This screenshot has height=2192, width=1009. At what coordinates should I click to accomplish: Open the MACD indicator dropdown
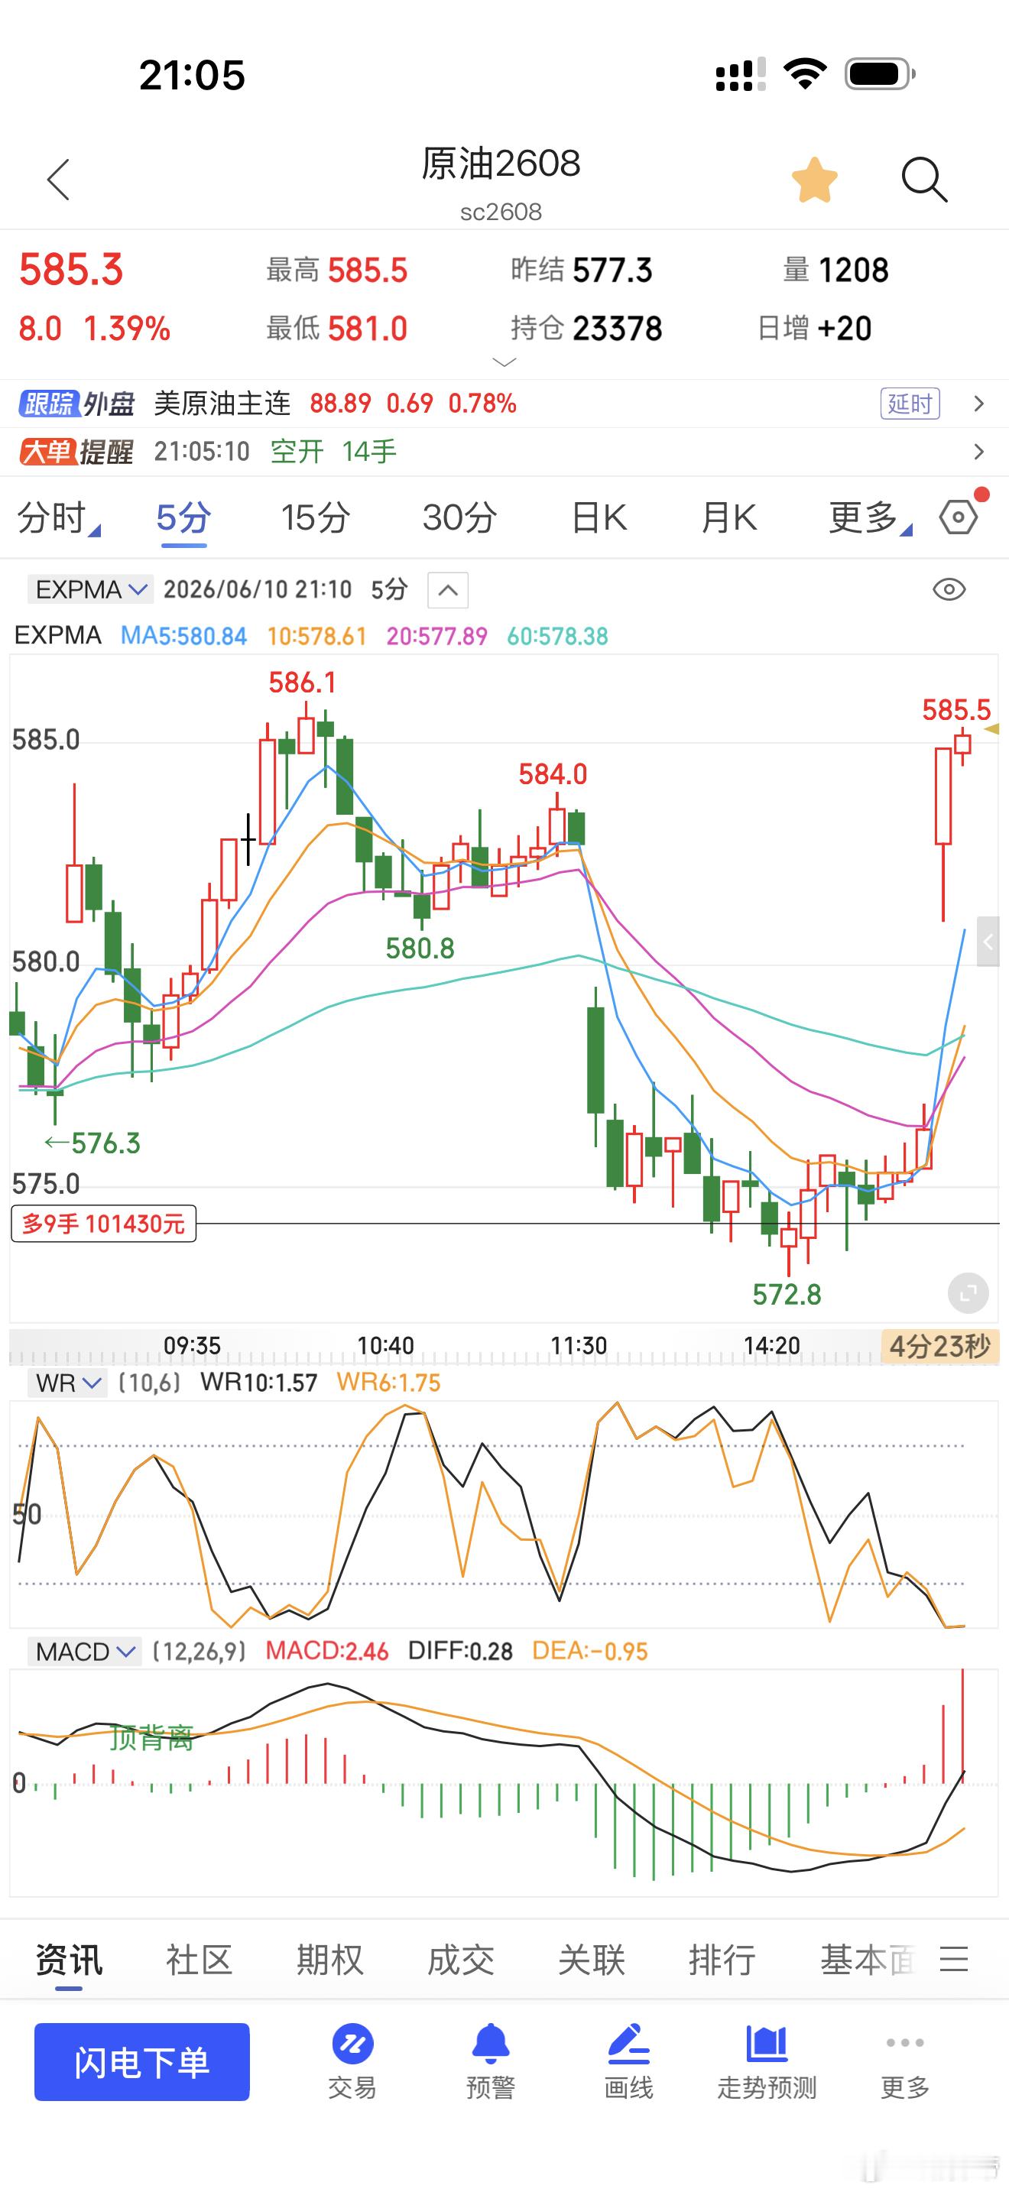(x=84, y=1652)
